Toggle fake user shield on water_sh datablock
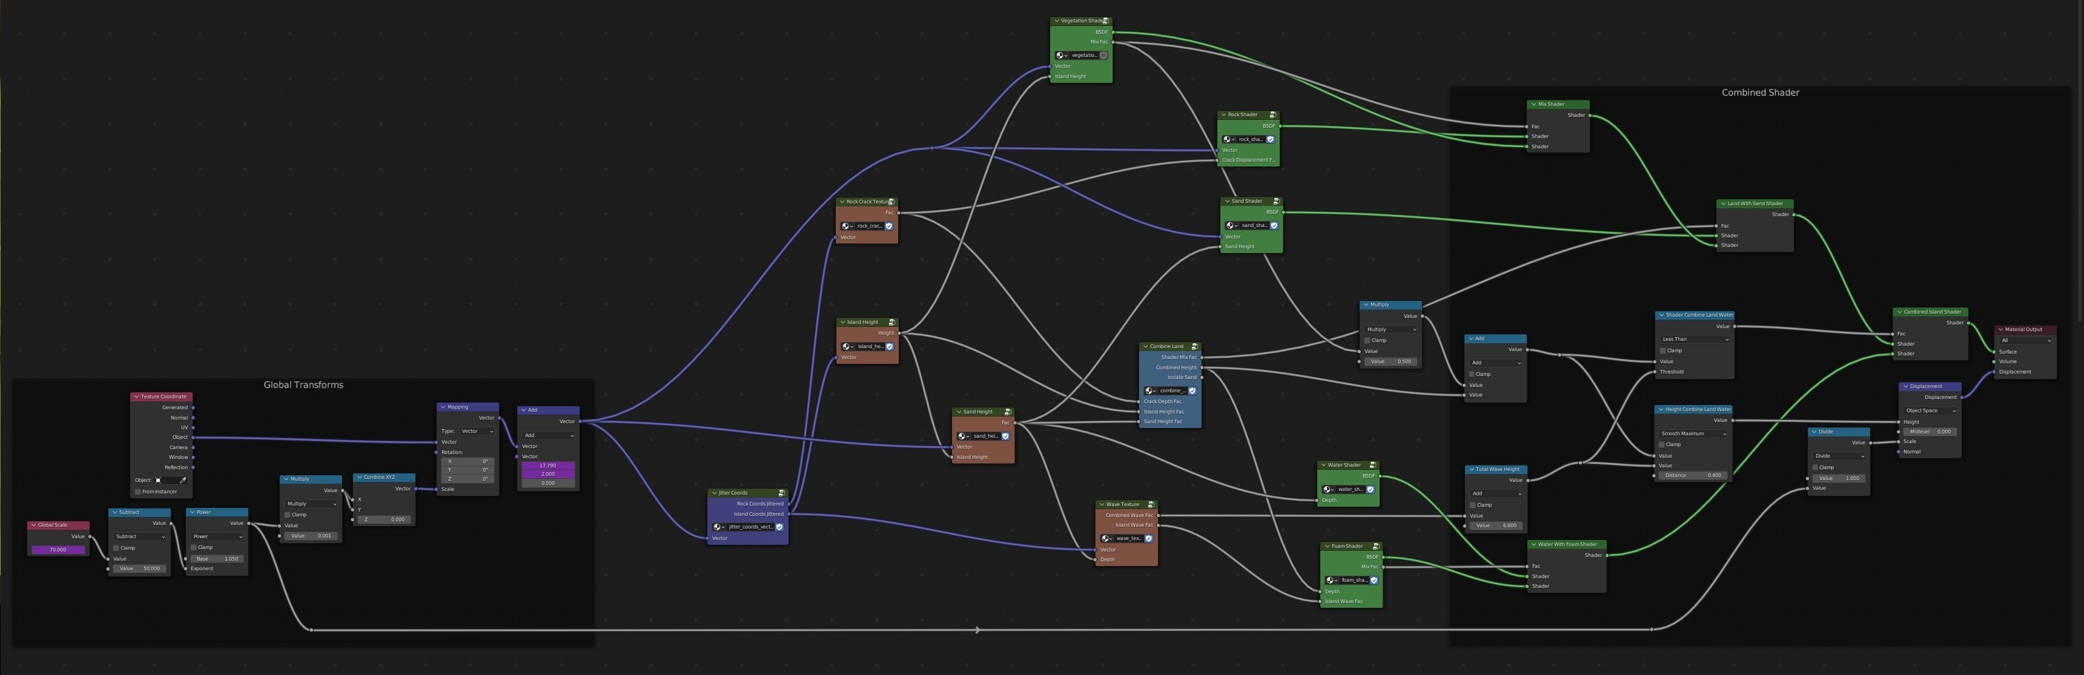 tap(1369, 490)
